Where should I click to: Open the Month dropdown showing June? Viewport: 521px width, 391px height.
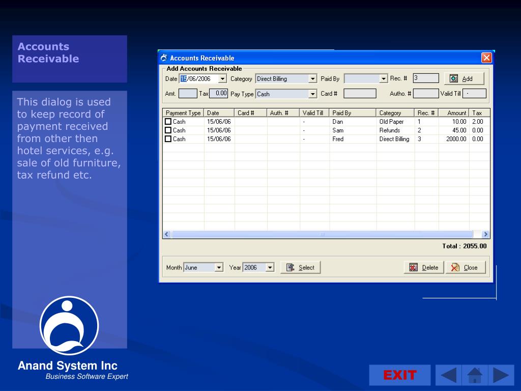tap(219, 267)
